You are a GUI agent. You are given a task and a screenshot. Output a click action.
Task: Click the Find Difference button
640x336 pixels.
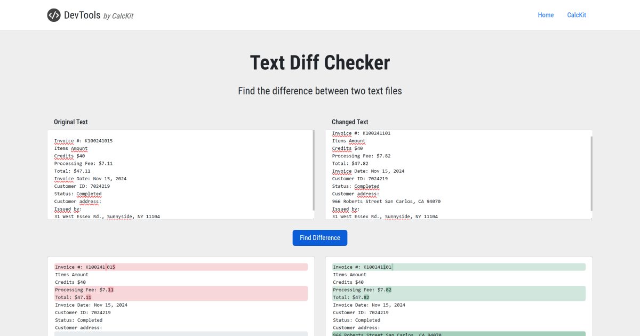[319, 237]
